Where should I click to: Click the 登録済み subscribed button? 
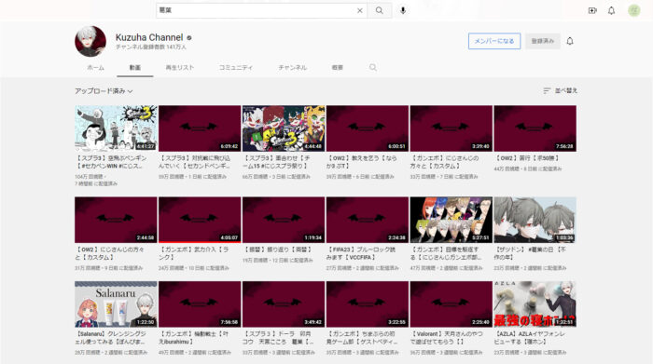pyautogui.click(x=542, y=41)
